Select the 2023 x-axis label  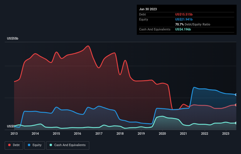tap(226, 134)
